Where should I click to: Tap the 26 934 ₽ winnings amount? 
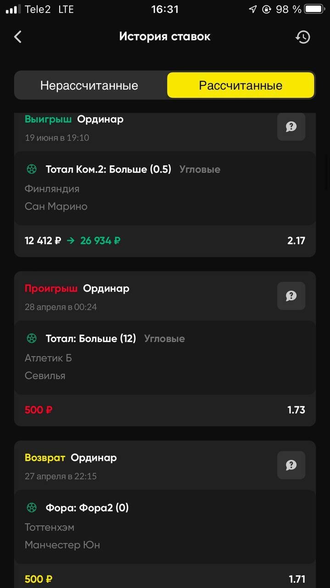tap(100, 241)
